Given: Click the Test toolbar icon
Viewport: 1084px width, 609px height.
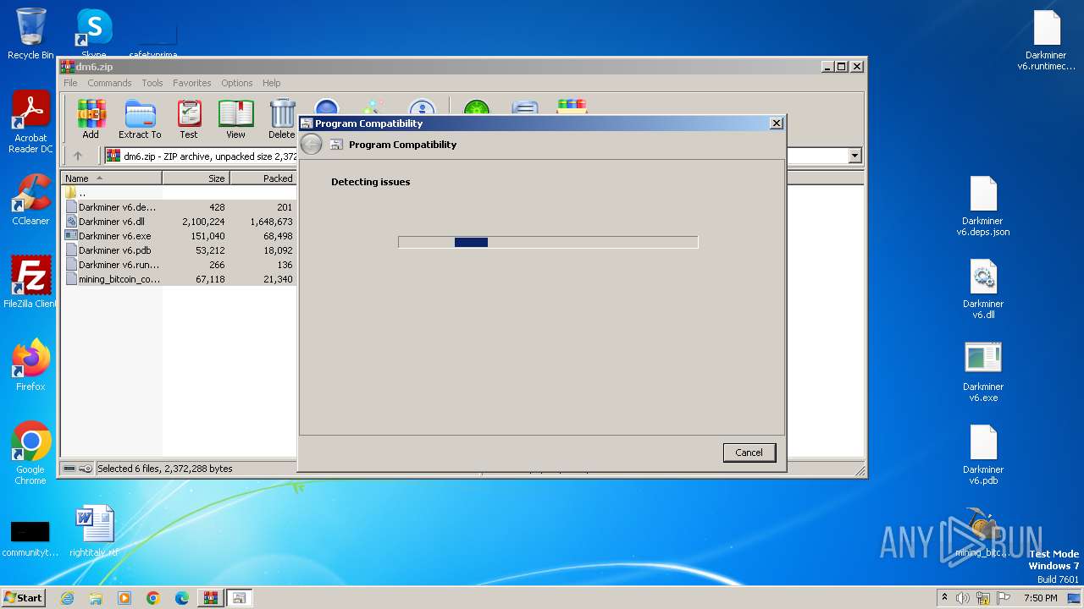Looking at the screenshot, I should point(189,119).
